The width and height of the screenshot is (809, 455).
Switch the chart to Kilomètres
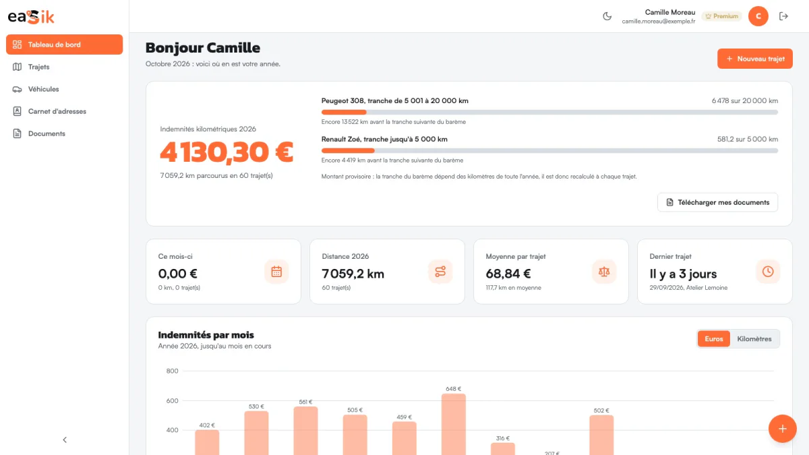coord(754,339)
